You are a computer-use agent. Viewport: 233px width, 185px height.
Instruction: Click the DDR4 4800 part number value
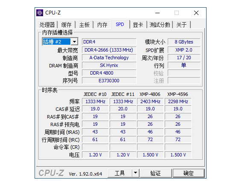[109, 73]
